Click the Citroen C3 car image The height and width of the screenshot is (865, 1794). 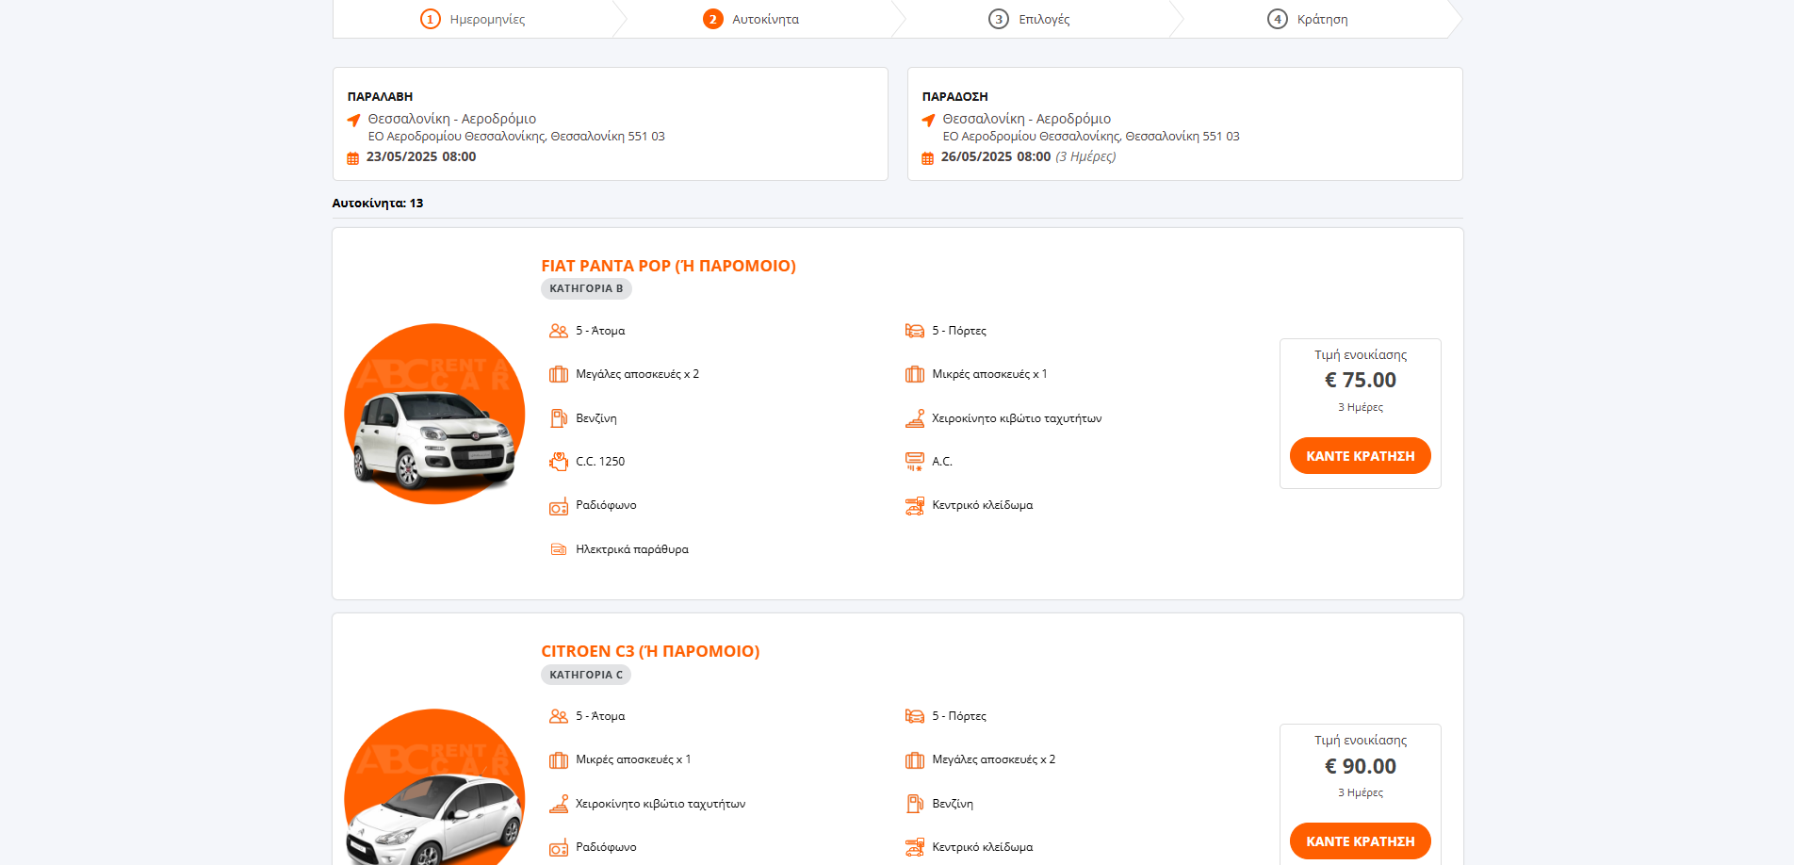434,787
